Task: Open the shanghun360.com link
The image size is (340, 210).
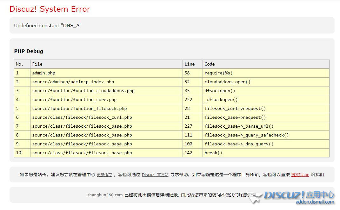Action: pos(105,195)
